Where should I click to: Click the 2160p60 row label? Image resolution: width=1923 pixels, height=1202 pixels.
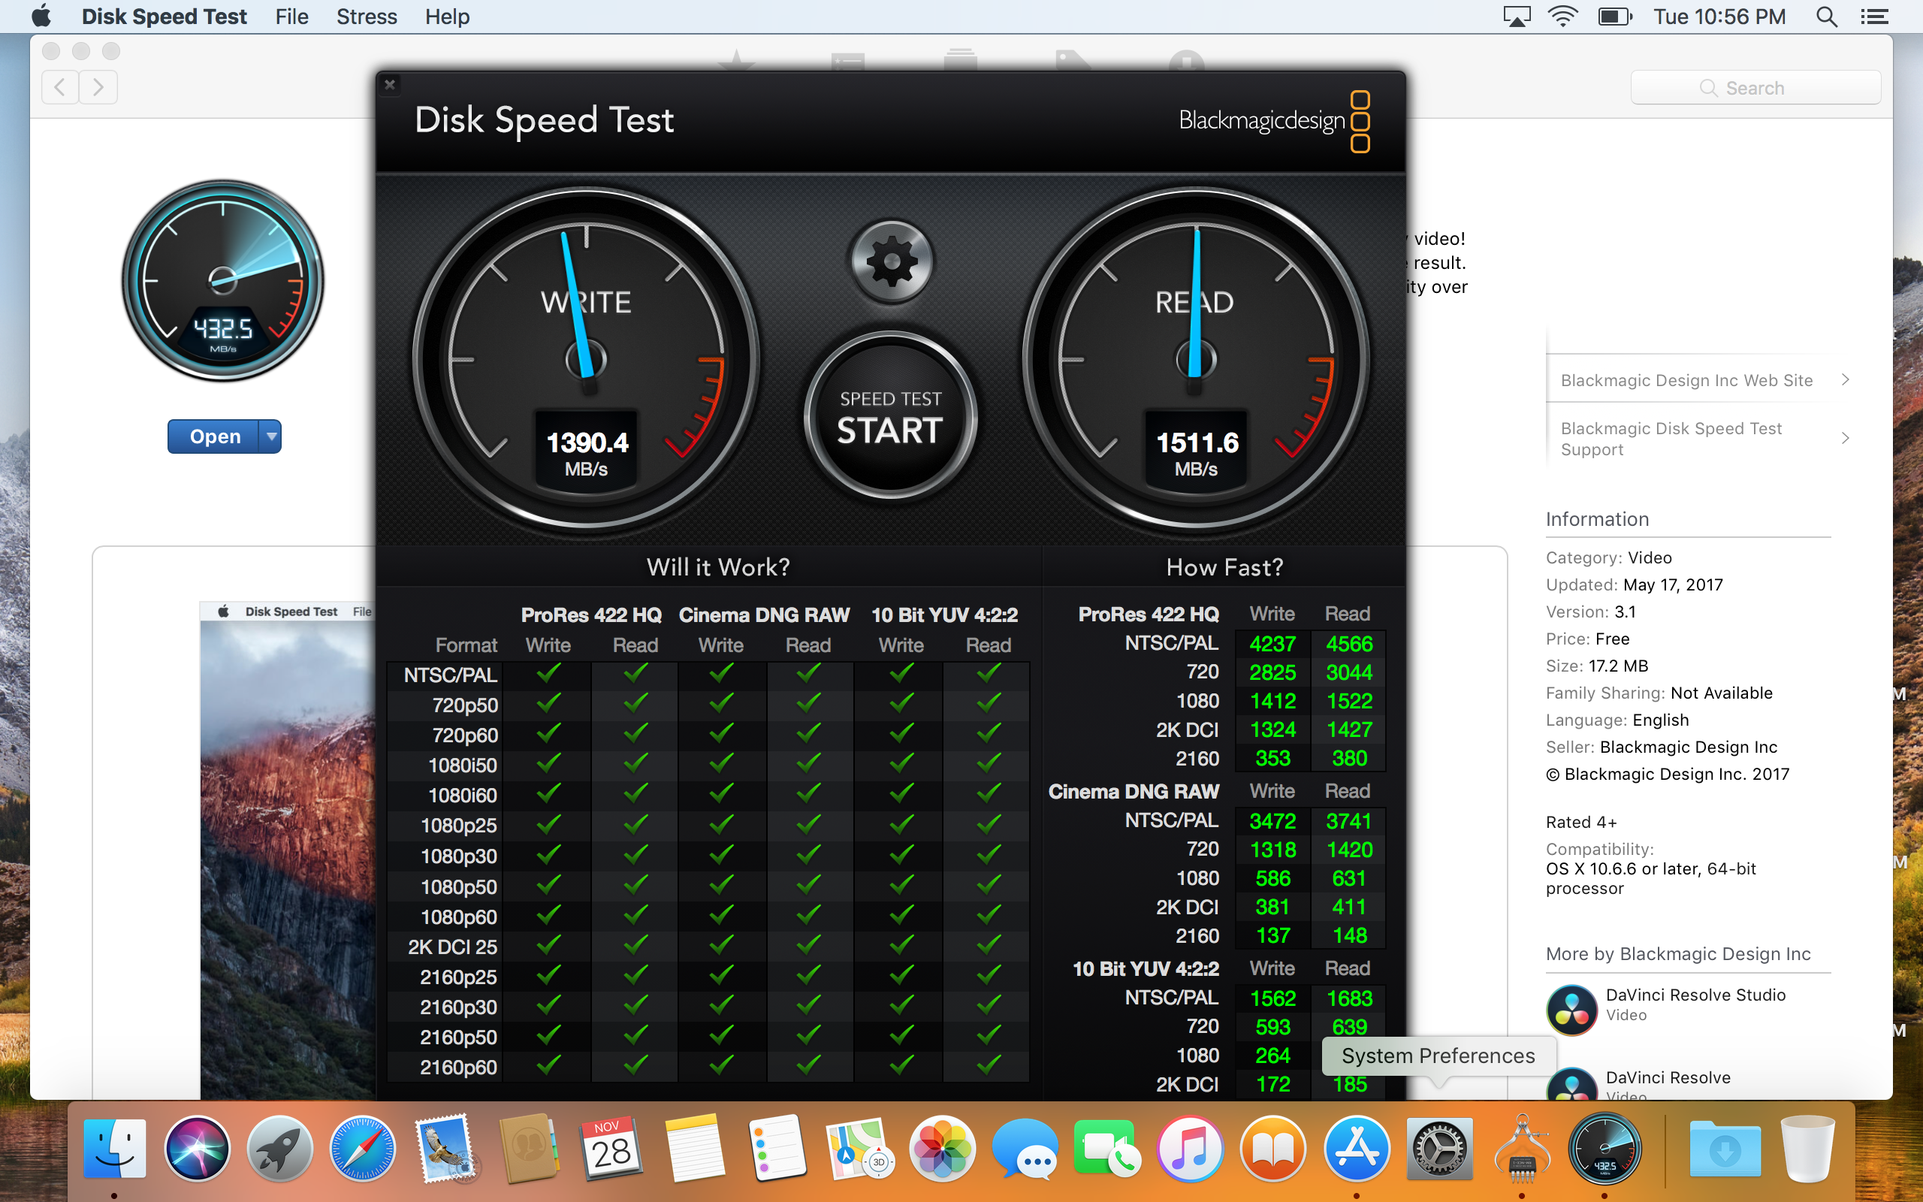458,1067
